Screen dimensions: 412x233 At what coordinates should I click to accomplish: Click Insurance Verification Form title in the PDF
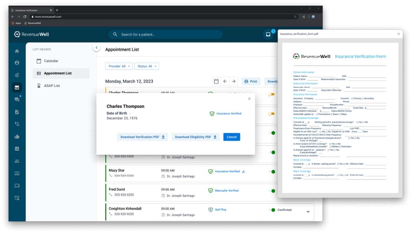coord(360,56)
